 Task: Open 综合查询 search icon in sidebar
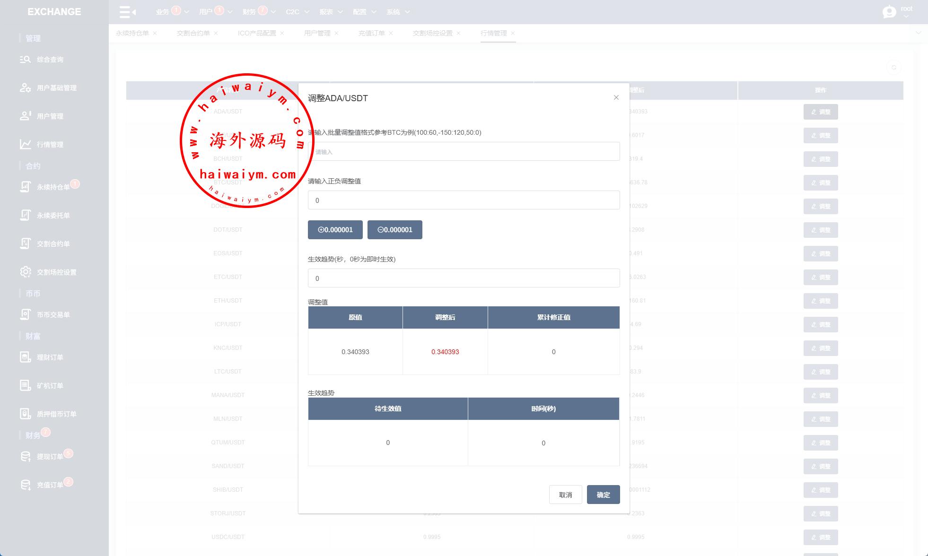[x=25, y=60]
